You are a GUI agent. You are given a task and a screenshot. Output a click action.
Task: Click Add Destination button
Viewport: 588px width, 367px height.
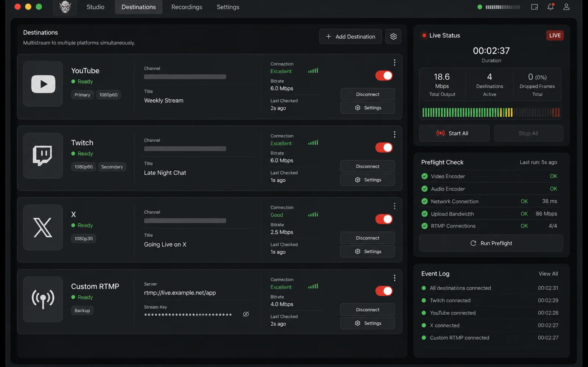point(350,37)
